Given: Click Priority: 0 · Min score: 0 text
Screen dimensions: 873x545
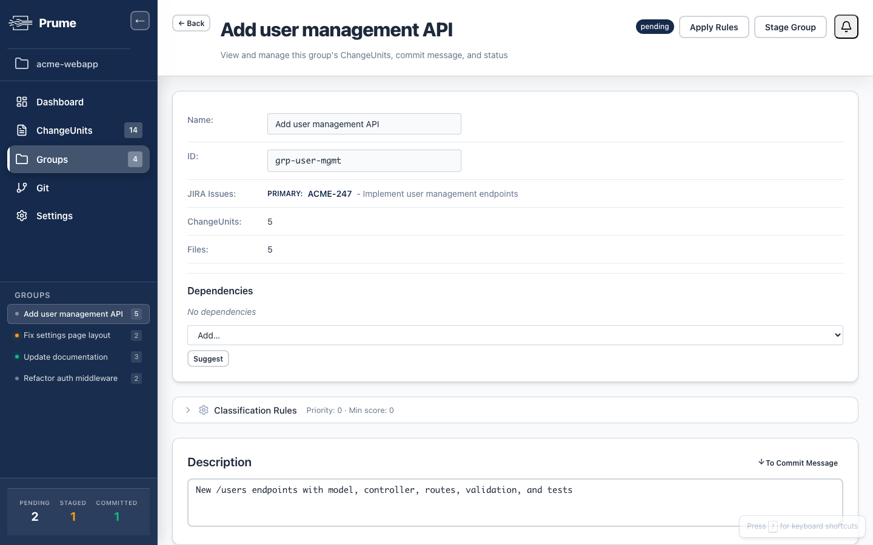Looking at the screenshot, I should 350,410.
